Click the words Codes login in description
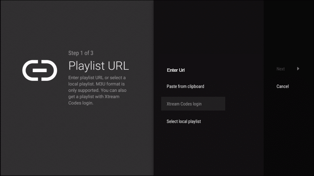Image resolution: width=314 pixels, height=176 pixels. (x=80, y=103)
